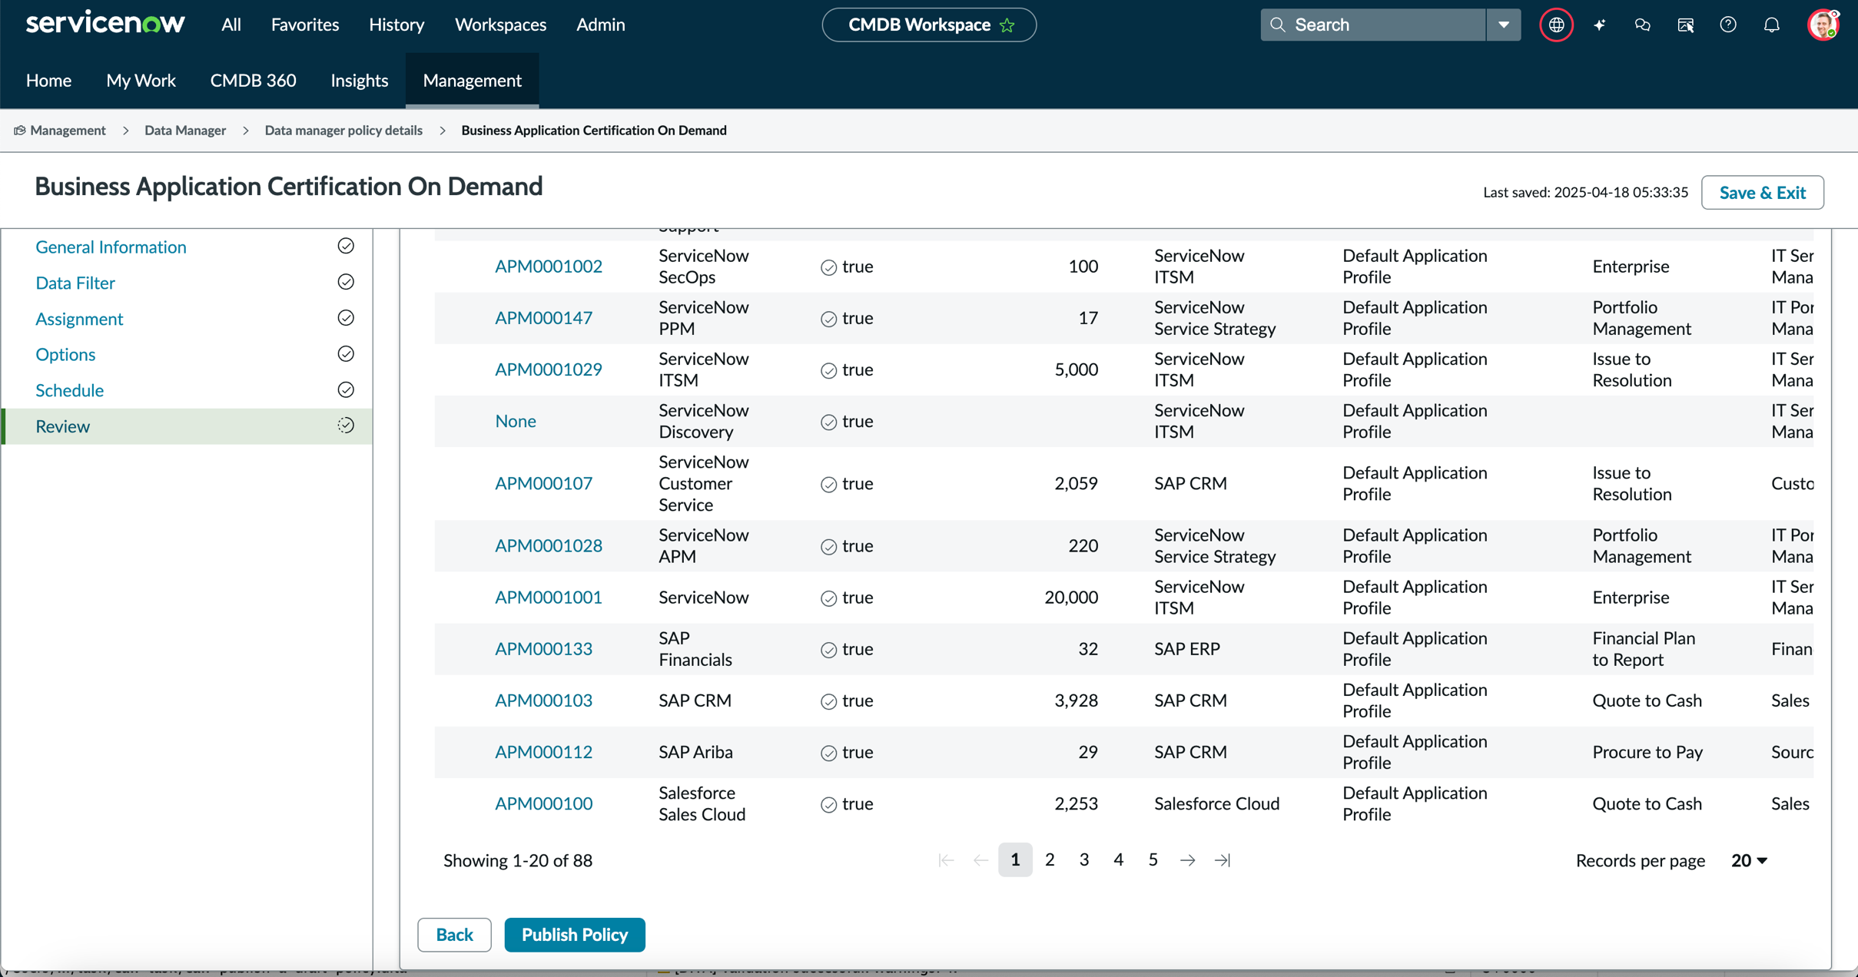This screenshot has height=977, width=1858.
Task: Click the Publish Policy button
Action: [575, 935]
